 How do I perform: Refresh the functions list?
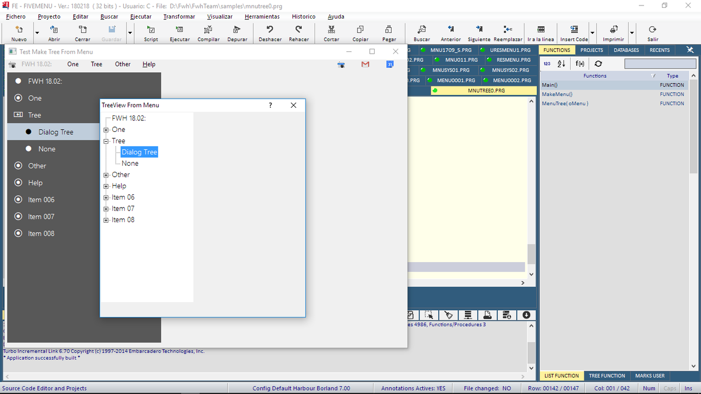coord(599,64)
